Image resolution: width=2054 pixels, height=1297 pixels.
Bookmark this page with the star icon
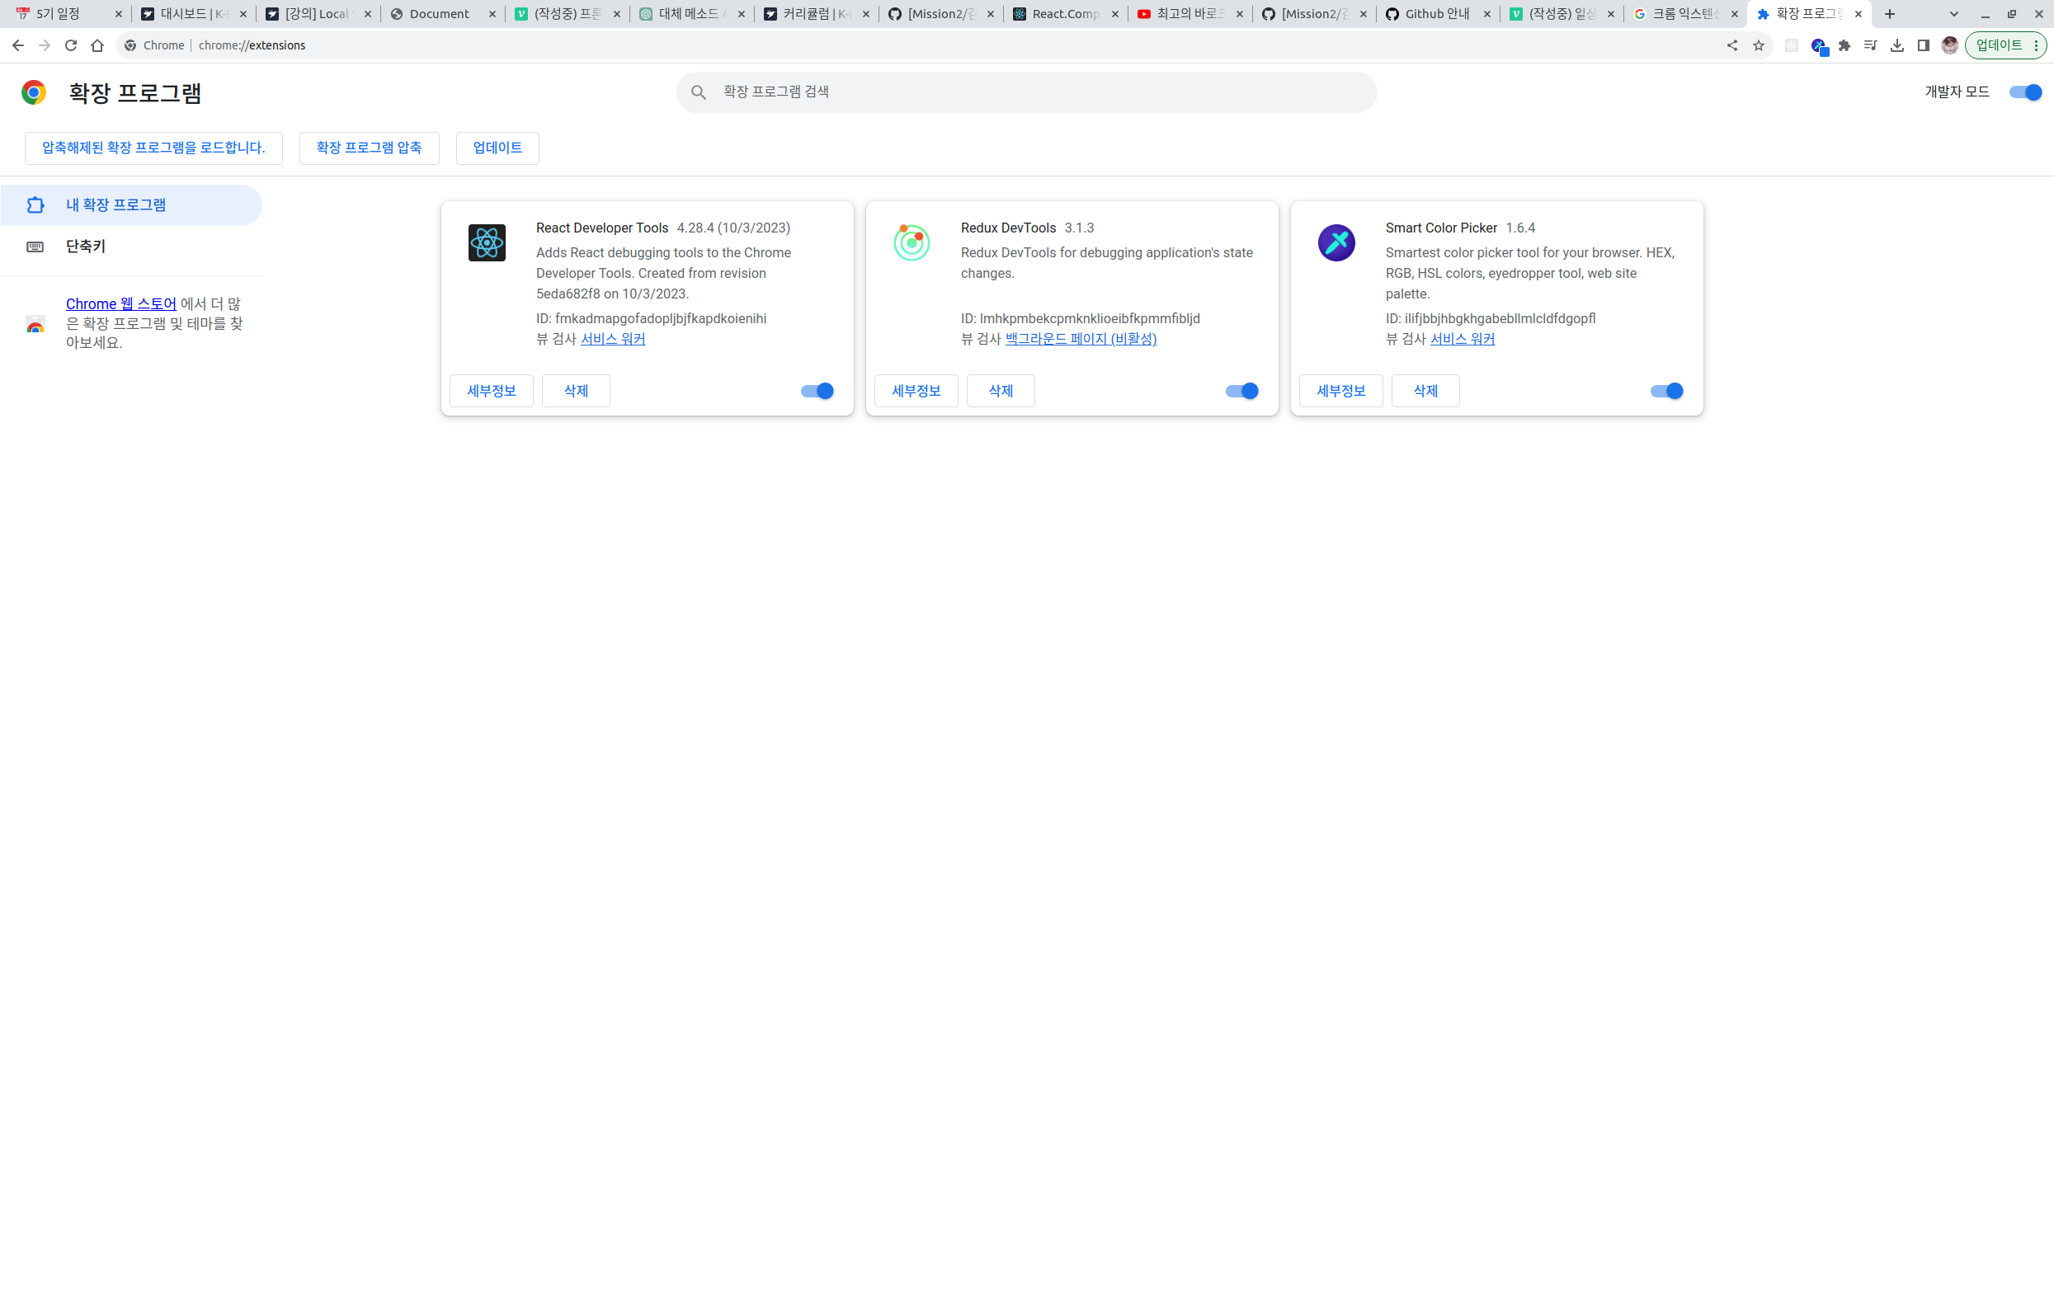(1758, 45)
